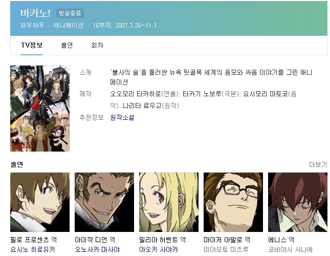Image resolution: width=330 pixels, height=256 pixels.
Task: Click the 바카노! title heading
Action: pyautogui.click(x=35, y=13)
